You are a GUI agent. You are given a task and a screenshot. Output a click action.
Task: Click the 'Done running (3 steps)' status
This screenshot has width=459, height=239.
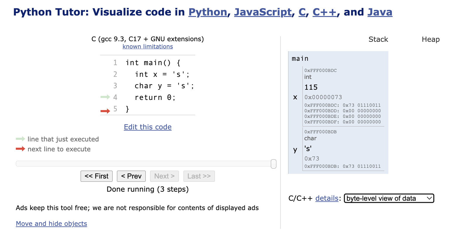tap(148, 189)
